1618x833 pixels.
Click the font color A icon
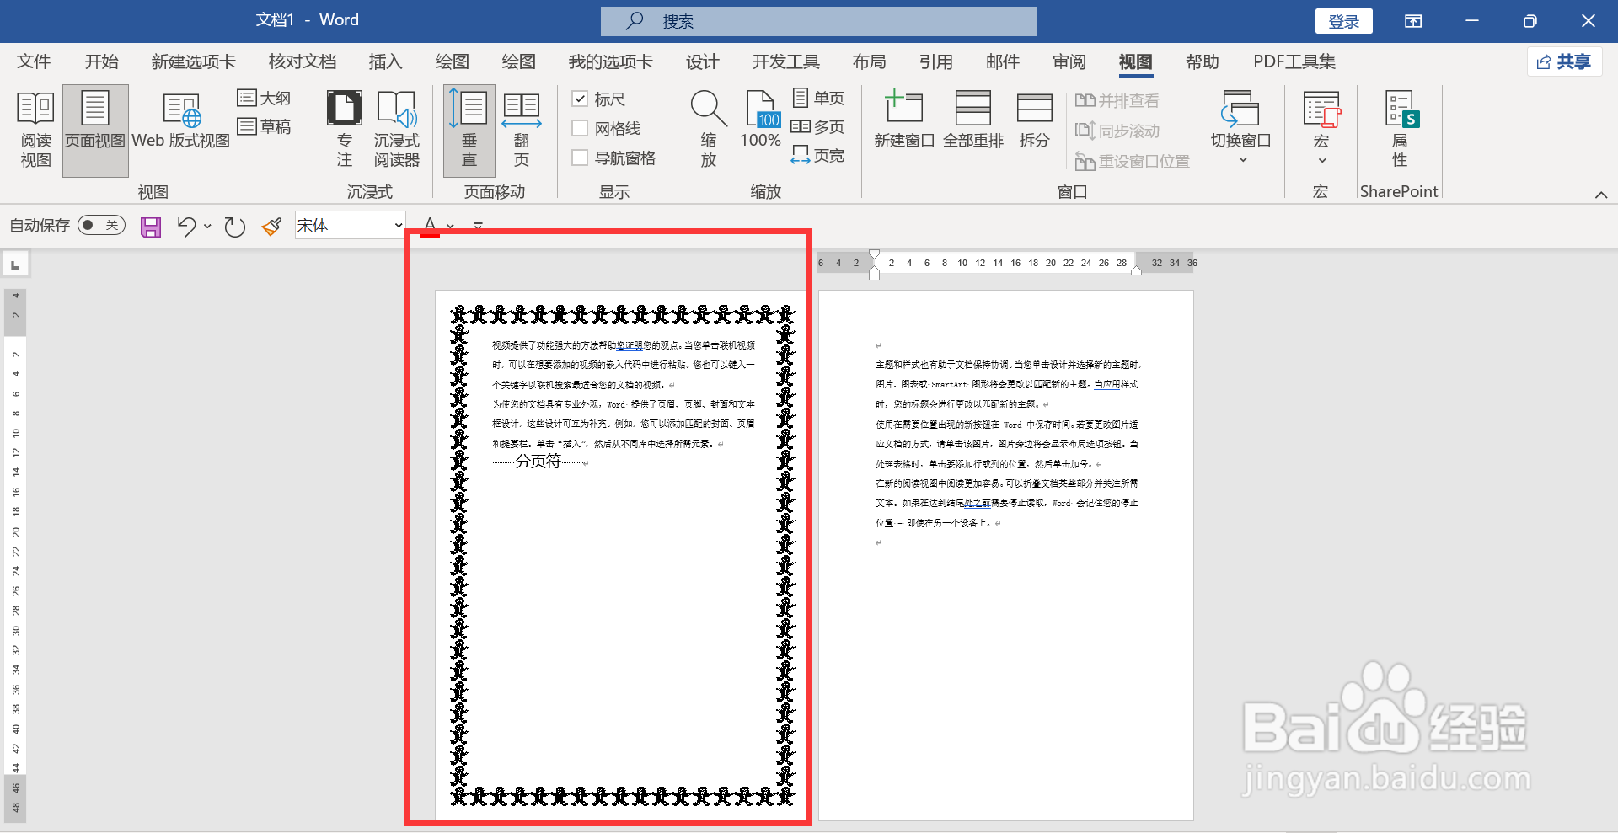click(430, 226)
